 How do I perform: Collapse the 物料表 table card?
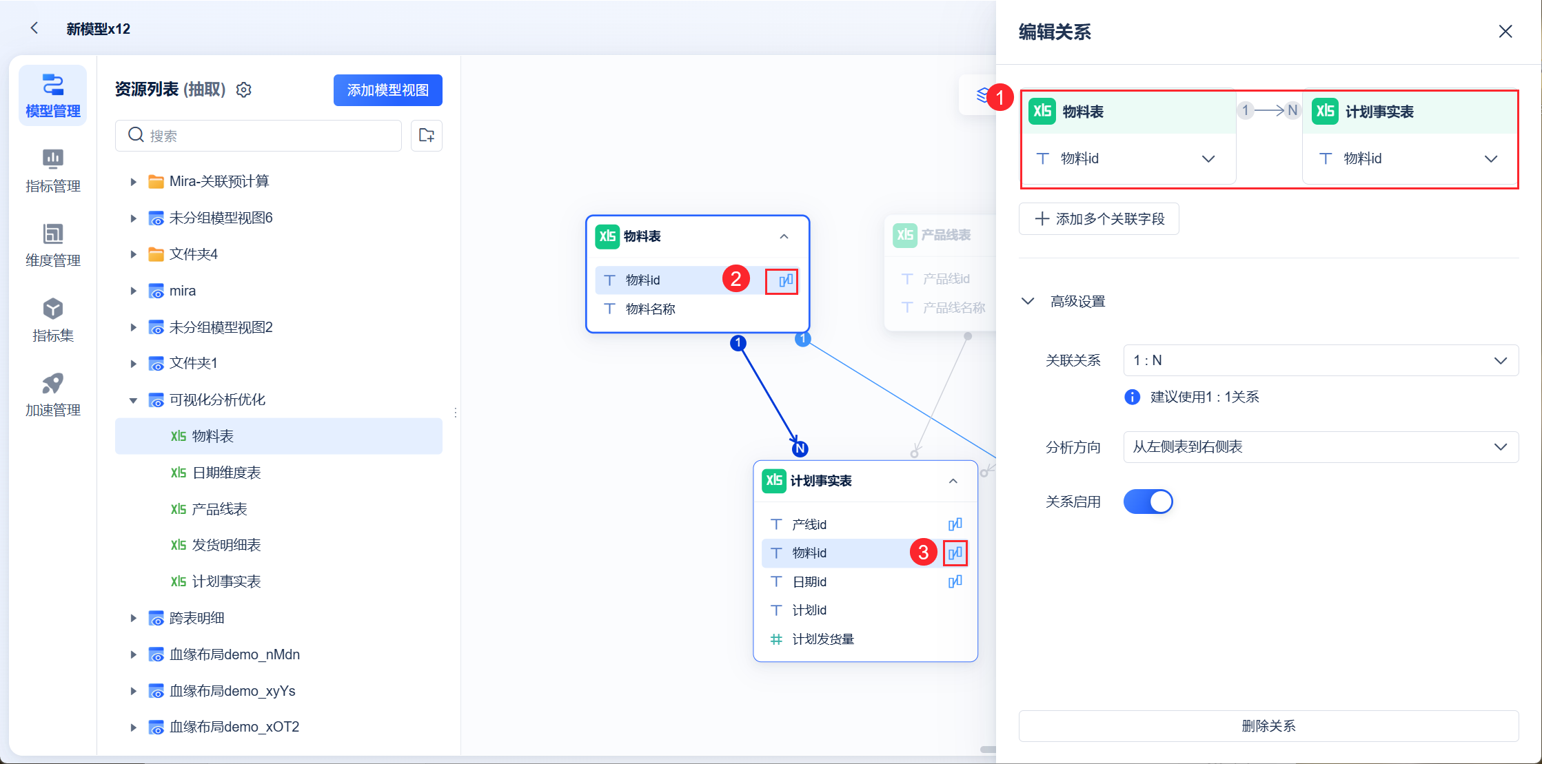pyautogui.click(x=784, y=236)
